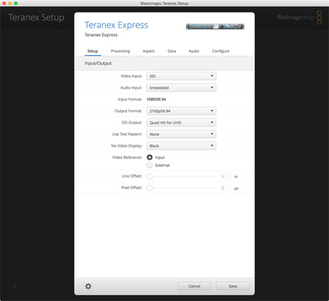Screen dimensions: 329x301
Task: Switch to the Aspect tab
Action: 149,51
